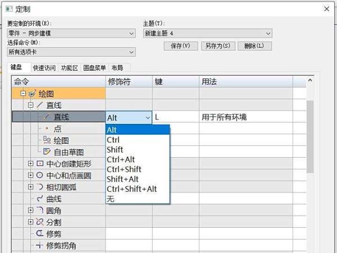
Task: Choose 无 modifier option
Action: click(x=138, y=199)
